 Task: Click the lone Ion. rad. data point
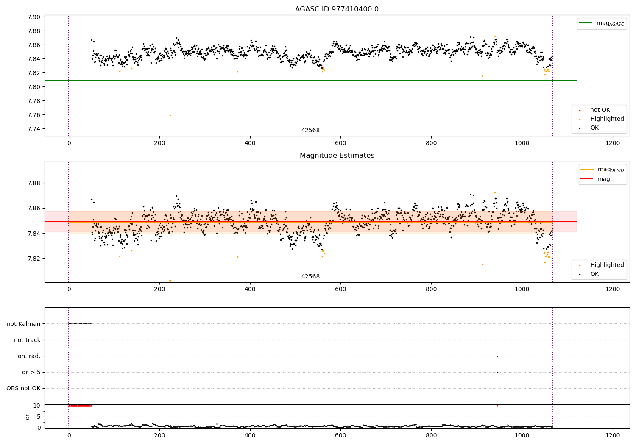coord(497,356)
